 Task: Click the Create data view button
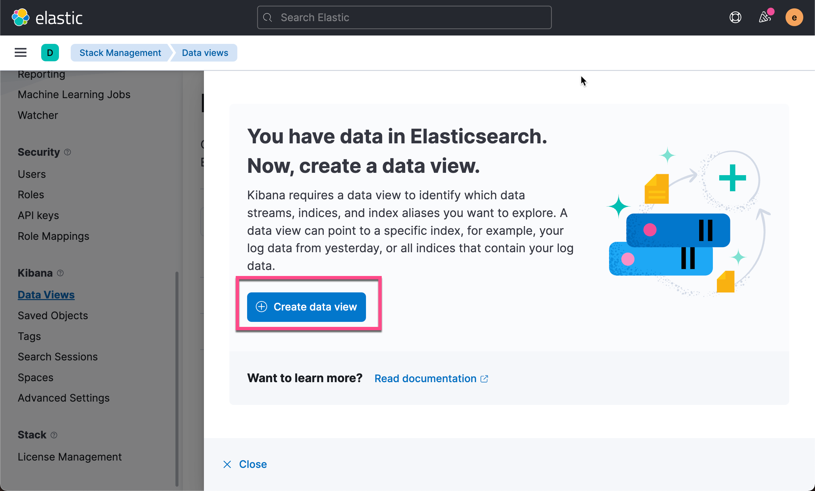pyautogui.click(x=306, y=307)
